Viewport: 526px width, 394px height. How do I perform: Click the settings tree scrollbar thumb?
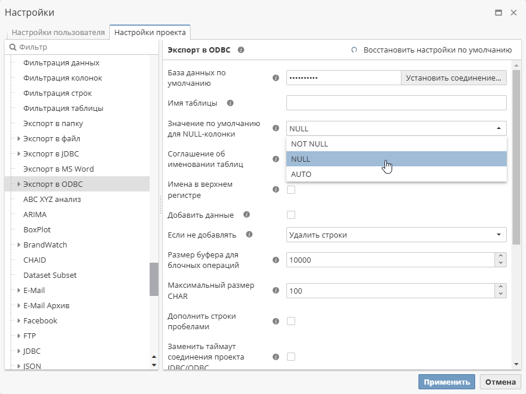(154, 279)
